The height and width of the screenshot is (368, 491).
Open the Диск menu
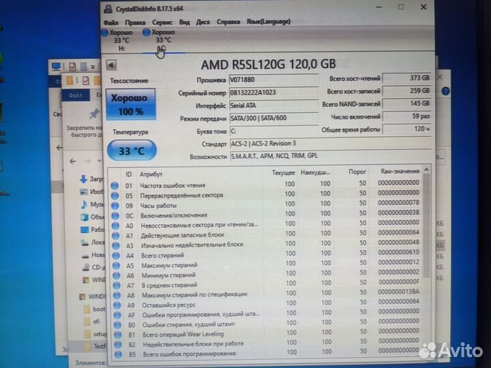coord(203,22)
